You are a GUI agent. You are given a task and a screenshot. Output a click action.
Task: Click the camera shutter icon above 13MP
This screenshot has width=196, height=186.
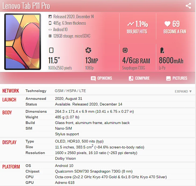coord(88,50)
